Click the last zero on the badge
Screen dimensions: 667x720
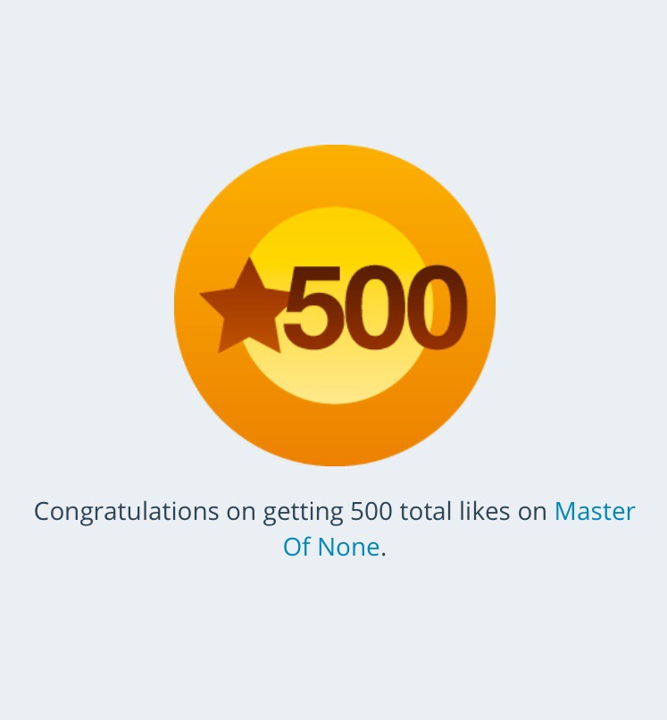[x=435, y=307]
